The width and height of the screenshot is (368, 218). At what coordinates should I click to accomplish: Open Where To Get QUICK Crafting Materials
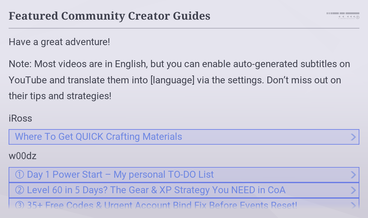pos(184,137)
